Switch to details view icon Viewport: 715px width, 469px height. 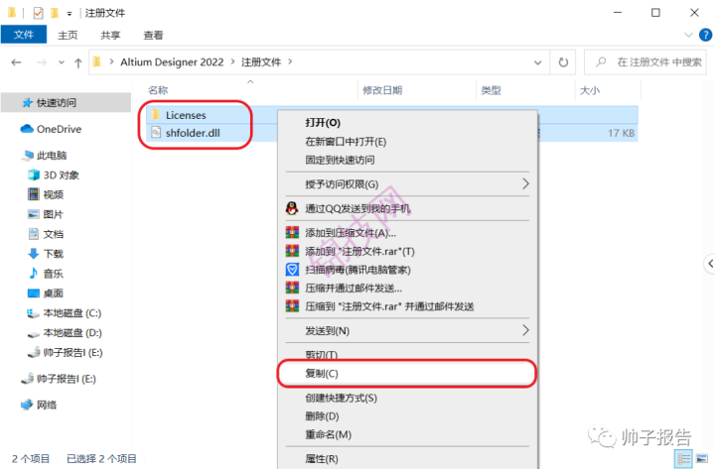(683, 458)
